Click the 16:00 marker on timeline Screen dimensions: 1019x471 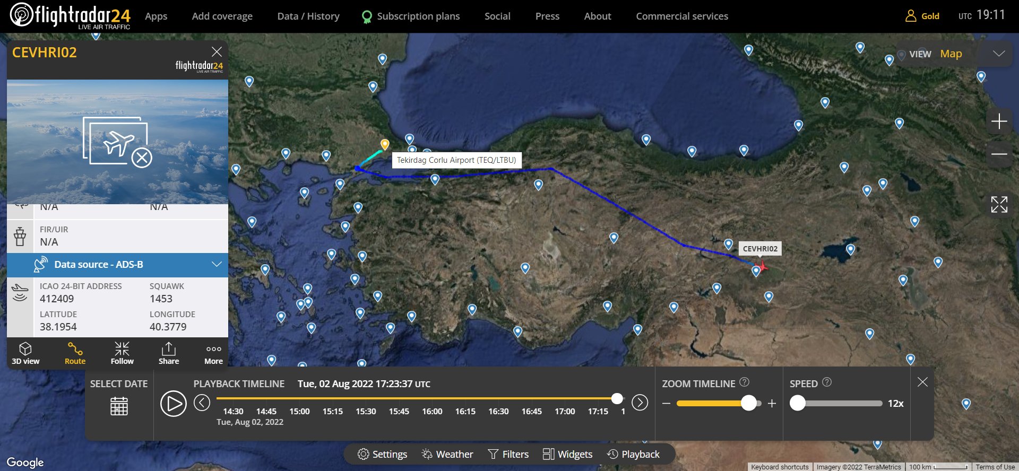pyautogui.click(x=432, y=411)
